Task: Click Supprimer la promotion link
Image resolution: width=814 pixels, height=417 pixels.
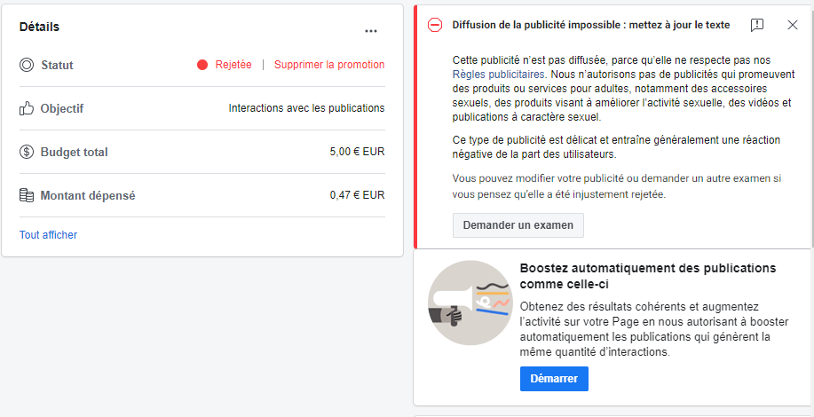Action: coord(329,65)
